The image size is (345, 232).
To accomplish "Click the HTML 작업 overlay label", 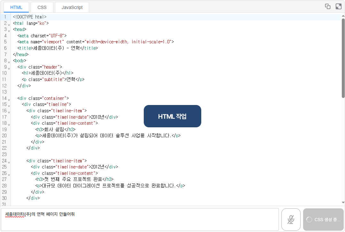I will point(172,116).
